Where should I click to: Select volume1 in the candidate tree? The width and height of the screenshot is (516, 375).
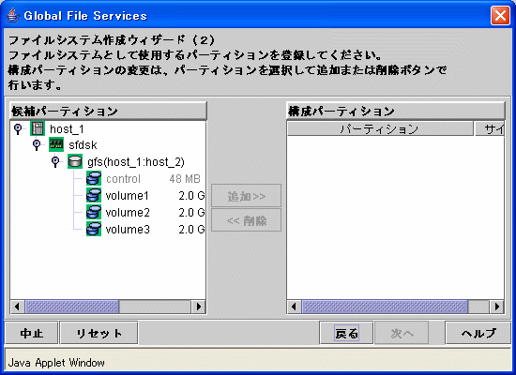tap(128, 196)
